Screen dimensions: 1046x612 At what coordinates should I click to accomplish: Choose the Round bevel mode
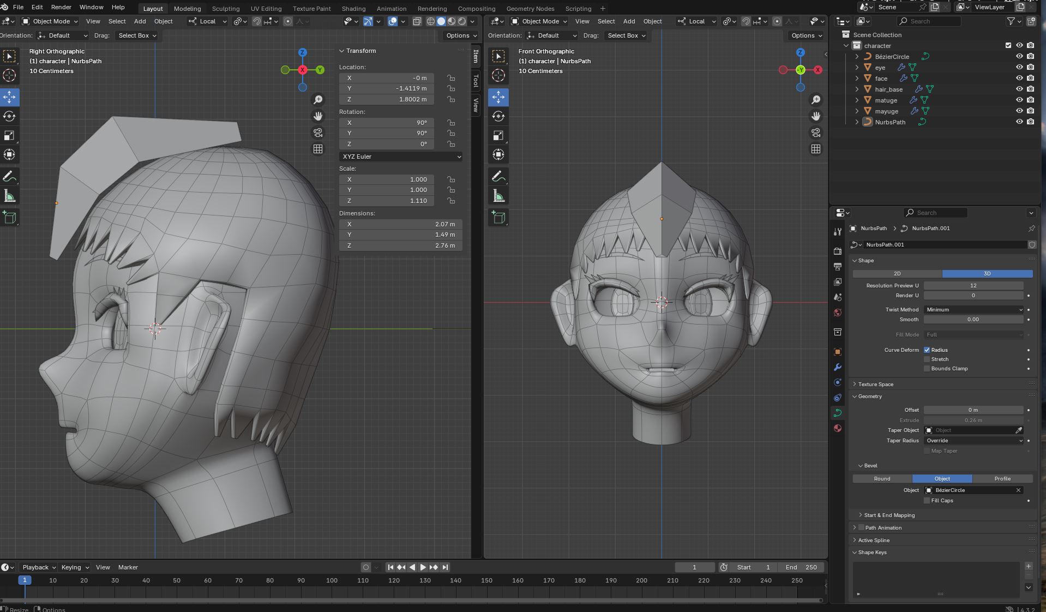click(x=882, y=479)
